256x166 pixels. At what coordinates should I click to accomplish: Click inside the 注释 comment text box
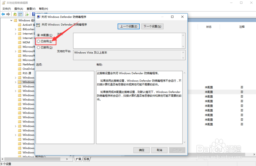pyautogui.click(x=127, y=41)
